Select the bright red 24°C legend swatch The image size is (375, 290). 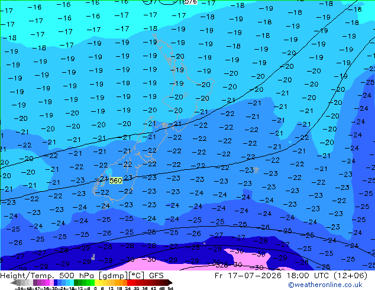[x=129, y=283]
